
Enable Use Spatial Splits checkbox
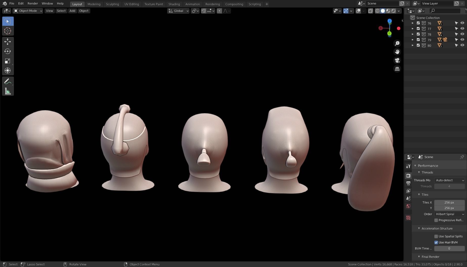tap(436, 236)
